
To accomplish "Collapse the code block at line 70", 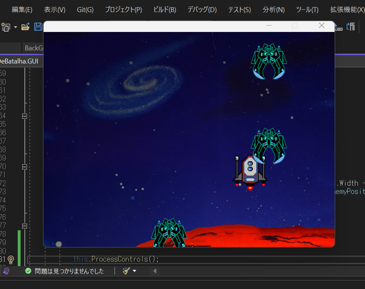I will point(25,166).
